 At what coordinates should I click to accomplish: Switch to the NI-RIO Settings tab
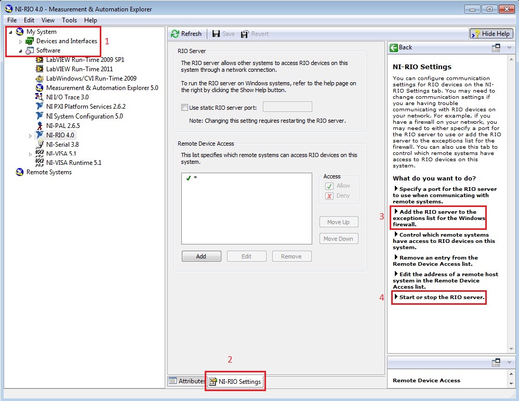click(235, 381)
